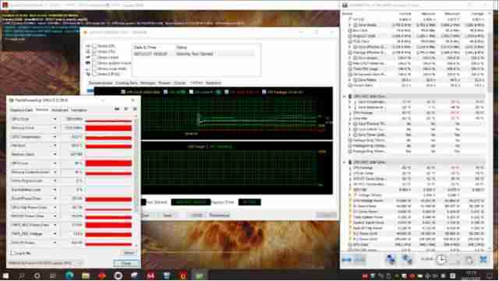Open GPU selection dropdown at GPU-Z bottom
Screen dimensions: 499x281
(x=45, y=263)
